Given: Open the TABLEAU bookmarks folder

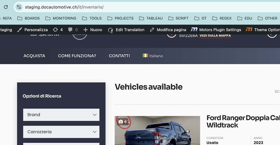Looking at the screenshot, I should coord(151,18).
